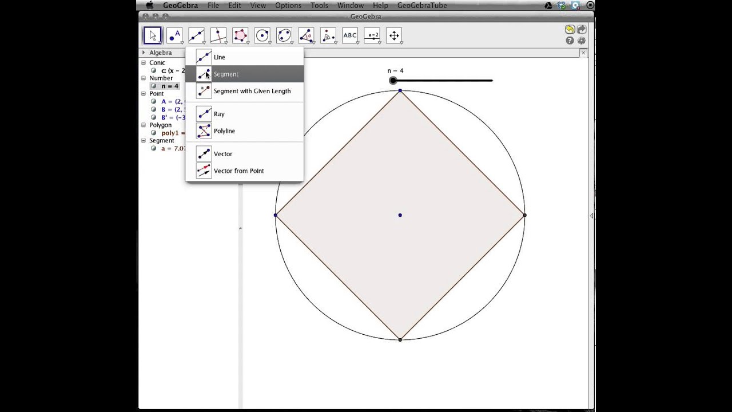The width and height of the screenshot is (732, 412).
Task: Open the Angle tool dropdown arrow
Action: tap(313, 42)
